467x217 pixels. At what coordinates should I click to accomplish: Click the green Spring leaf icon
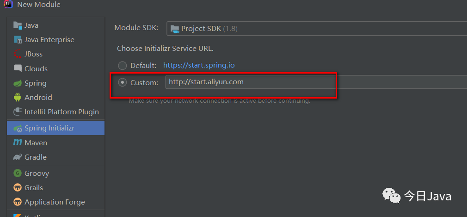point(18,83)
